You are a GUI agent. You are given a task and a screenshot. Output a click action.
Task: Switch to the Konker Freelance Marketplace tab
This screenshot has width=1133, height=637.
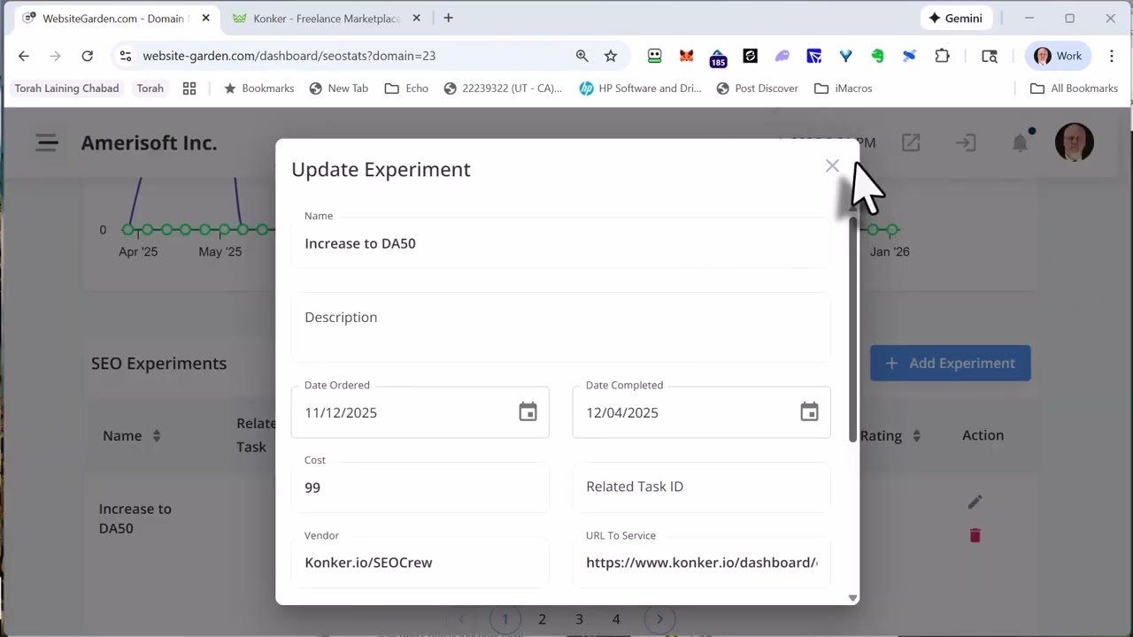[x=327, y=18]
